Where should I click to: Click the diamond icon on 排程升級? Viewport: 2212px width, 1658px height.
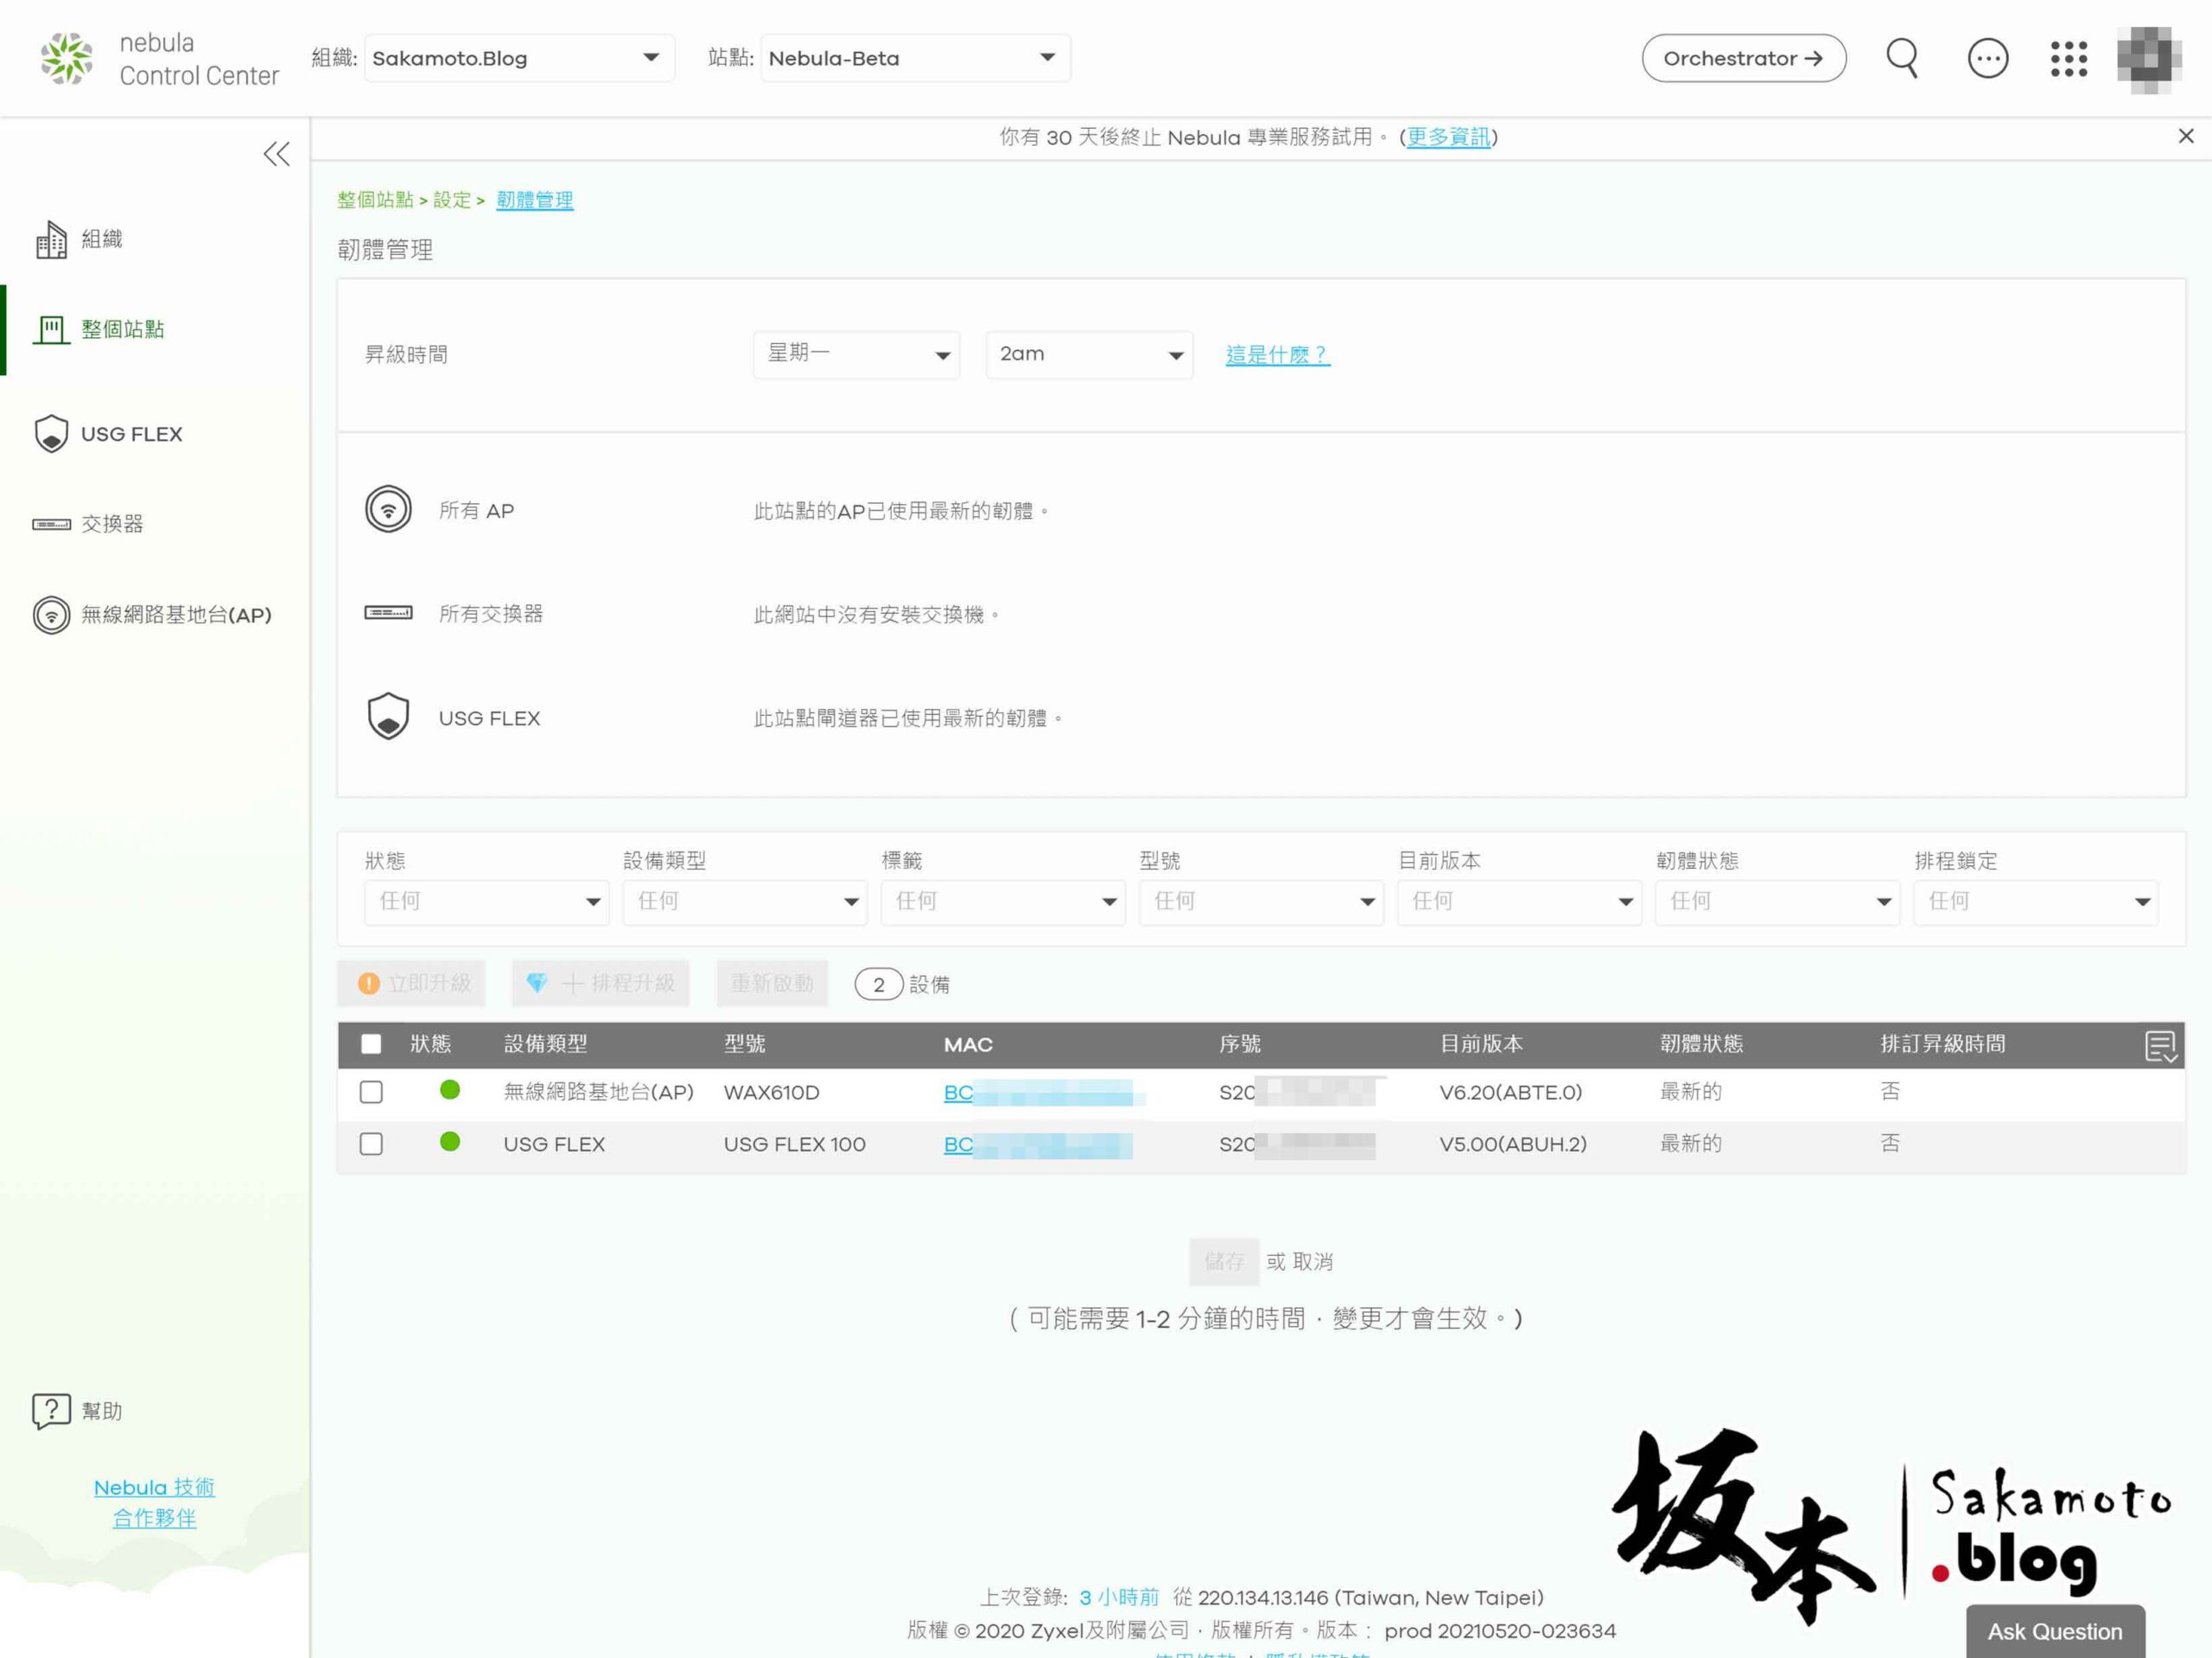pos(537,984)
